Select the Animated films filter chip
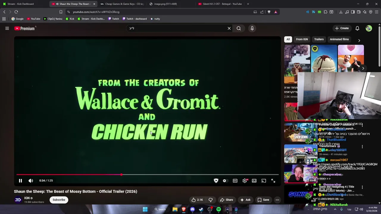This screenshot has width=381, height=214. [x=339, y=39]
